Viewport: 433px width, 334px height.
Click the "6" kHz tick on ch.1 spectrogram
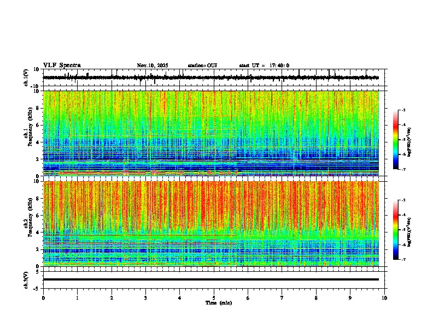(38, 125)
